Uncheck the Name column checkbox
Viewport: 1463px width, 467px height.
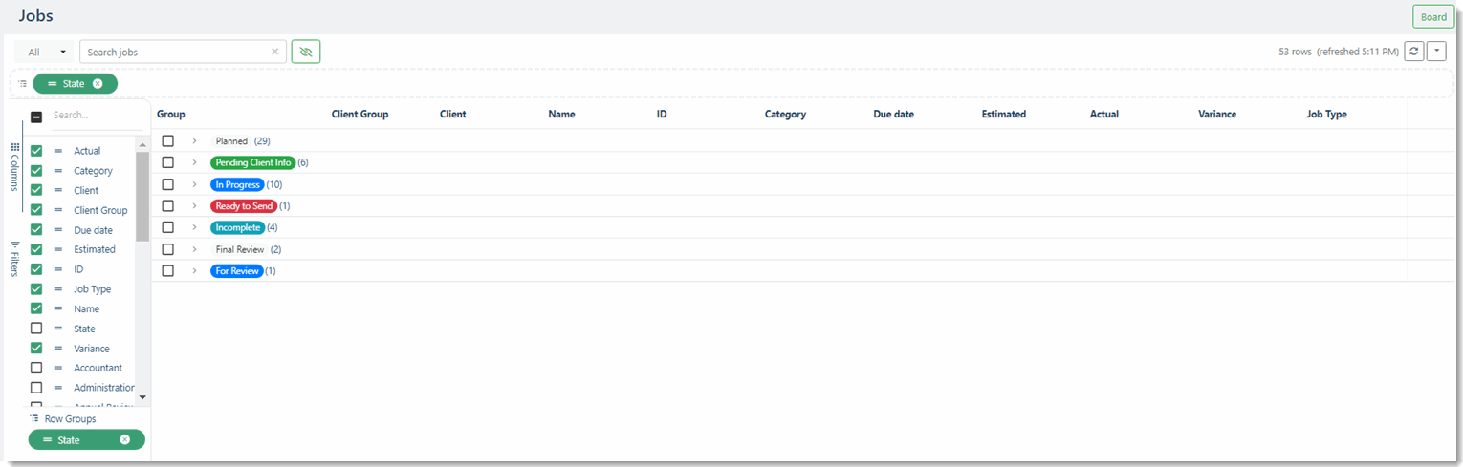(36, 308)
